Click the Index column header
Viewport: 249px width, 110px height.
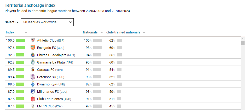tap(10, 32)
